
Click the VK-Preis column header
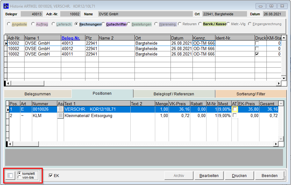pos(179,104)
